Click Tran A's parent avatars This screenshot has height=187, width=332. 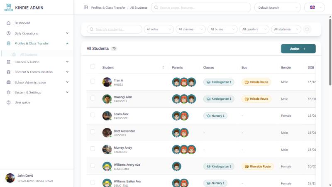[184, 82]
